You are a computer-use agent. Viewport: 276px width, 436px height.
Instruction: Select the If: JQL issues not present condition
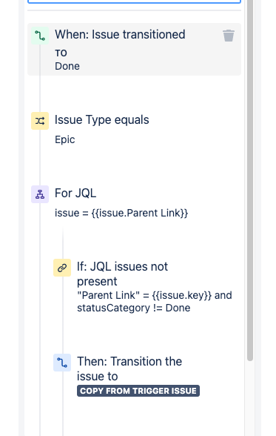click(x=122, y=274)
